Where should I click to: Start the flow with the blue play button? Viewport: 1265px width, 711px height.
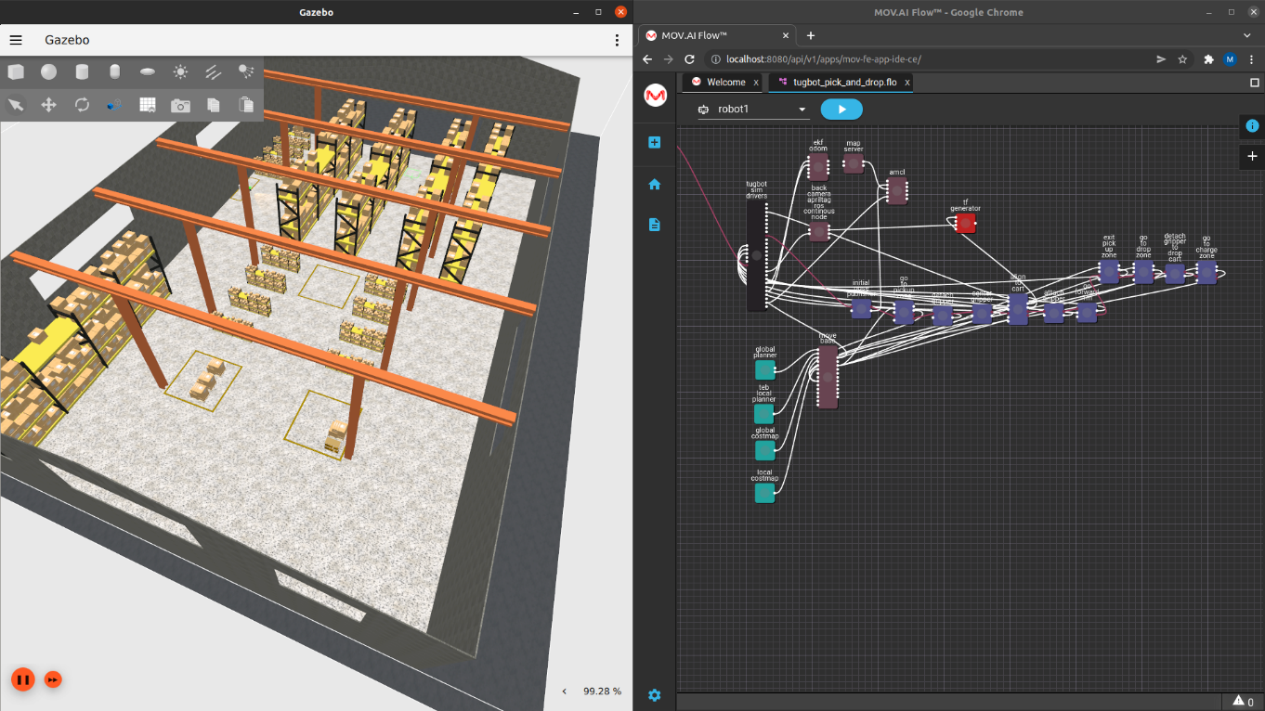pos(841,110)
